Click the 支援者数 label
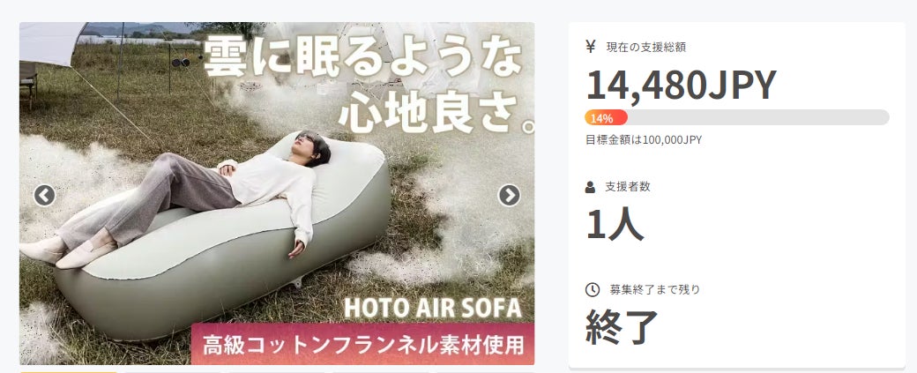 tap(628, 187)
